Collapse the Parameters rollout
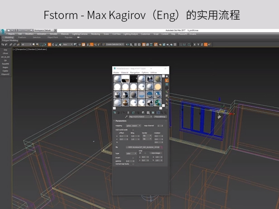This screenshot has width=279, height=209. (x=121, y=121)
